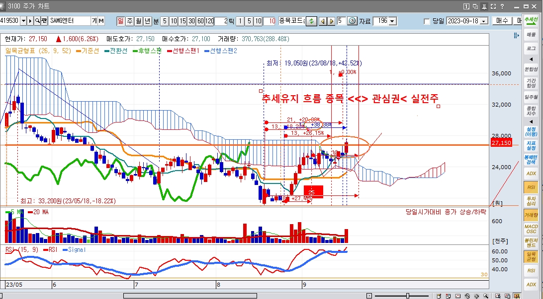543x299 pixels.
Task: Click the fullscreen expand icon in title bar
Action: click(x=493, y=6)
